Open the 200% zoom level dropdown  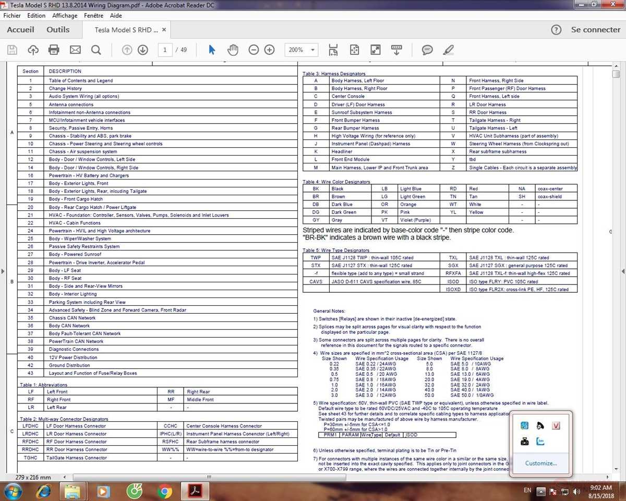tap(301, 50)
